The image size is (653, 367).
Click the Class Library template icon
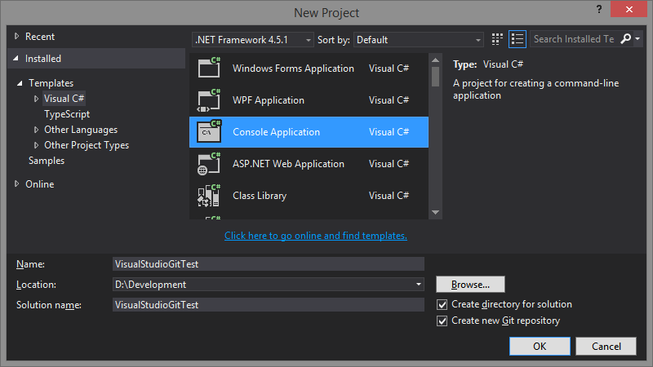[x=209, y=196]
